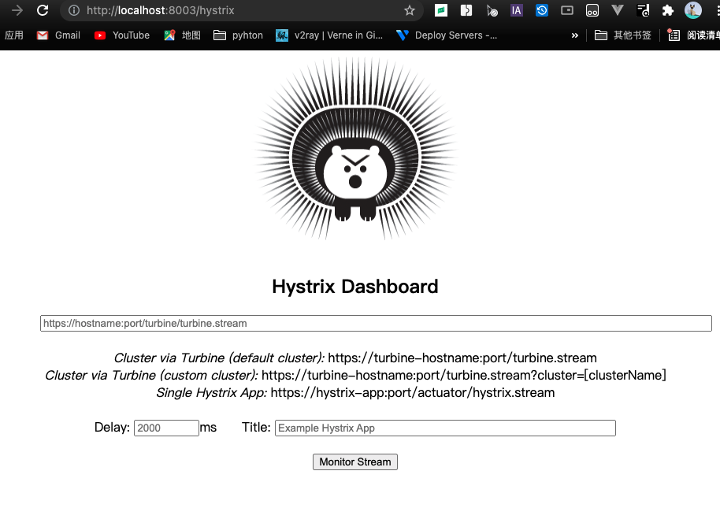Image resolution: width=720 pixels, height=508 pixels.
Task: Show more bookmarks via the chevron
Action: (x=574, y=35)
